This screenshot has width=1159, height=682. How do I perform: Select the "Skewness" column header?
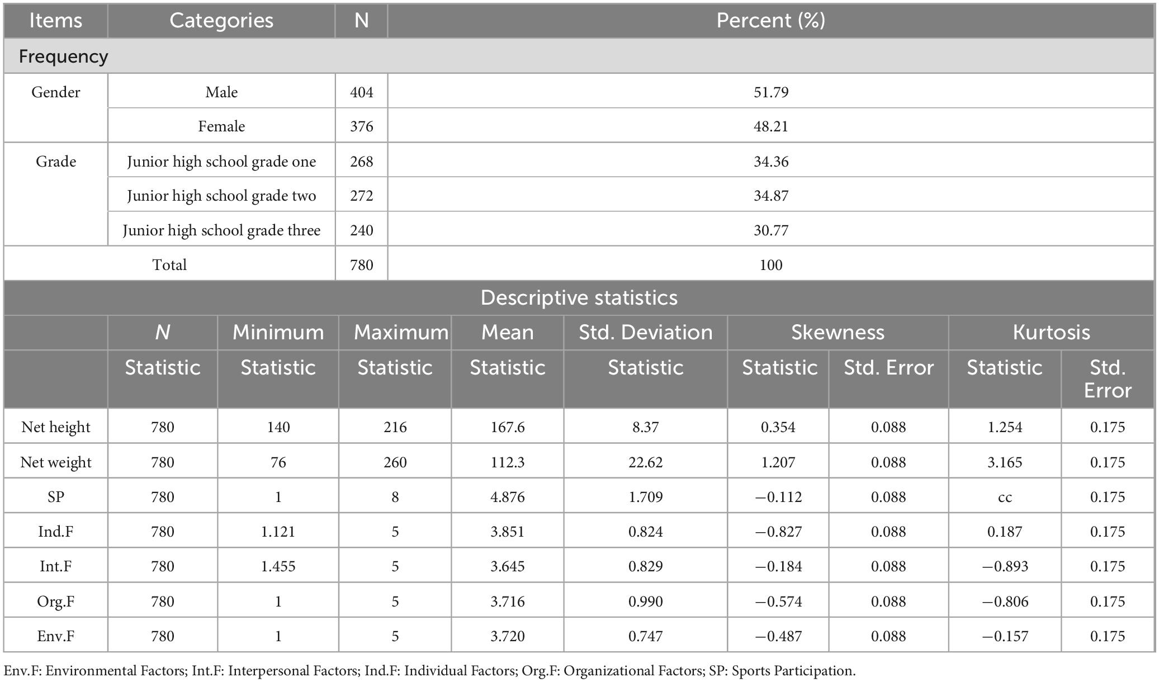point(838,333)
